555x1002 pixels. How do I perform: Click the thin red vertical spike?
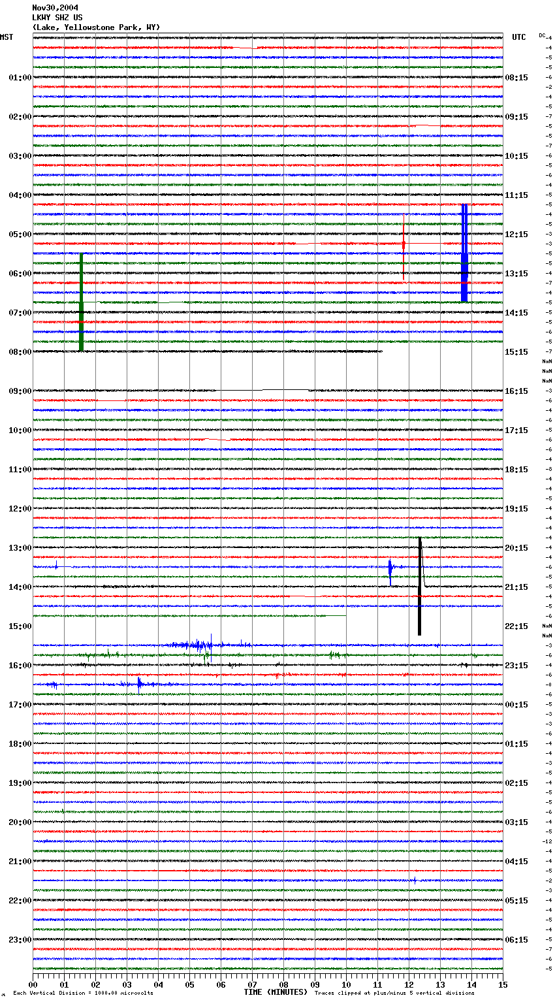(404, 247)
